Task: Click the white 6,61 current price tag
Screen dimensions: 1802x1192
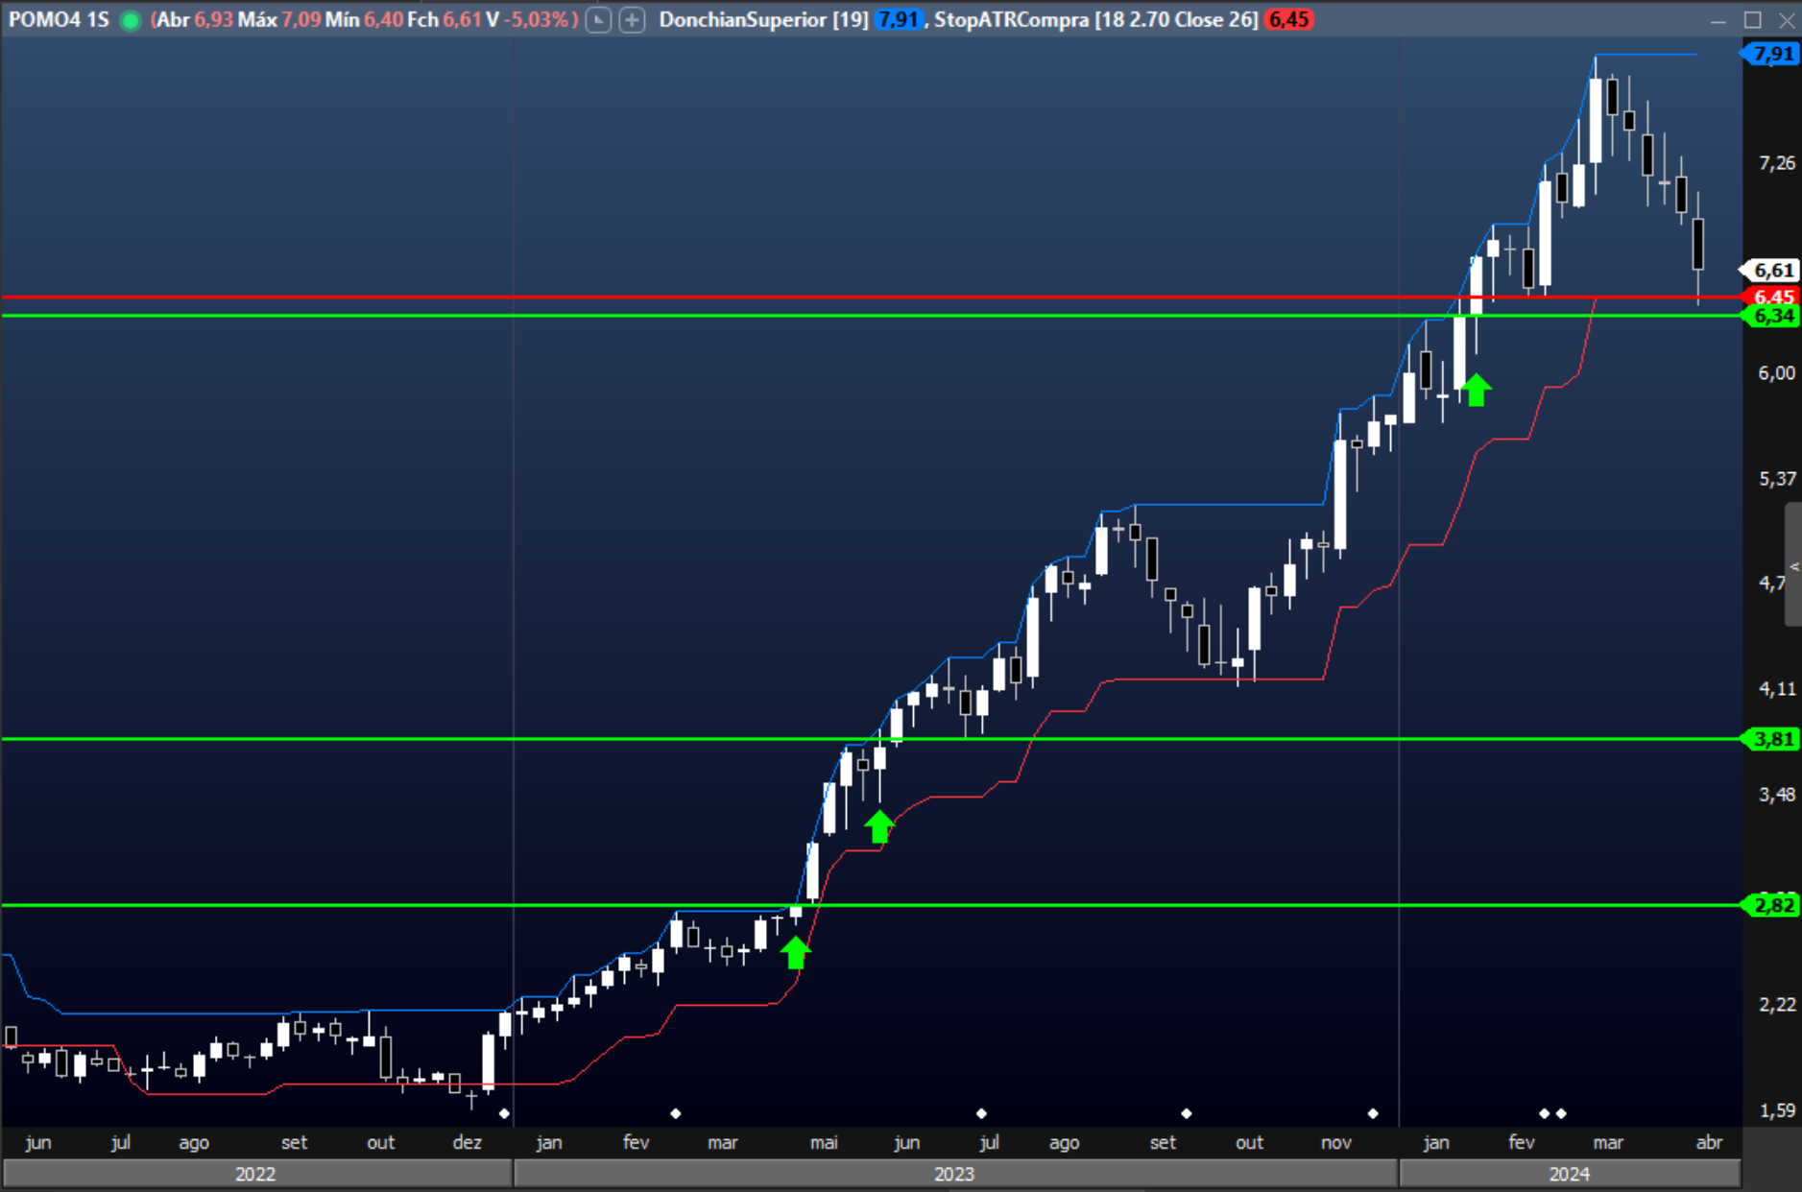Action: (x=1772, y=271)
